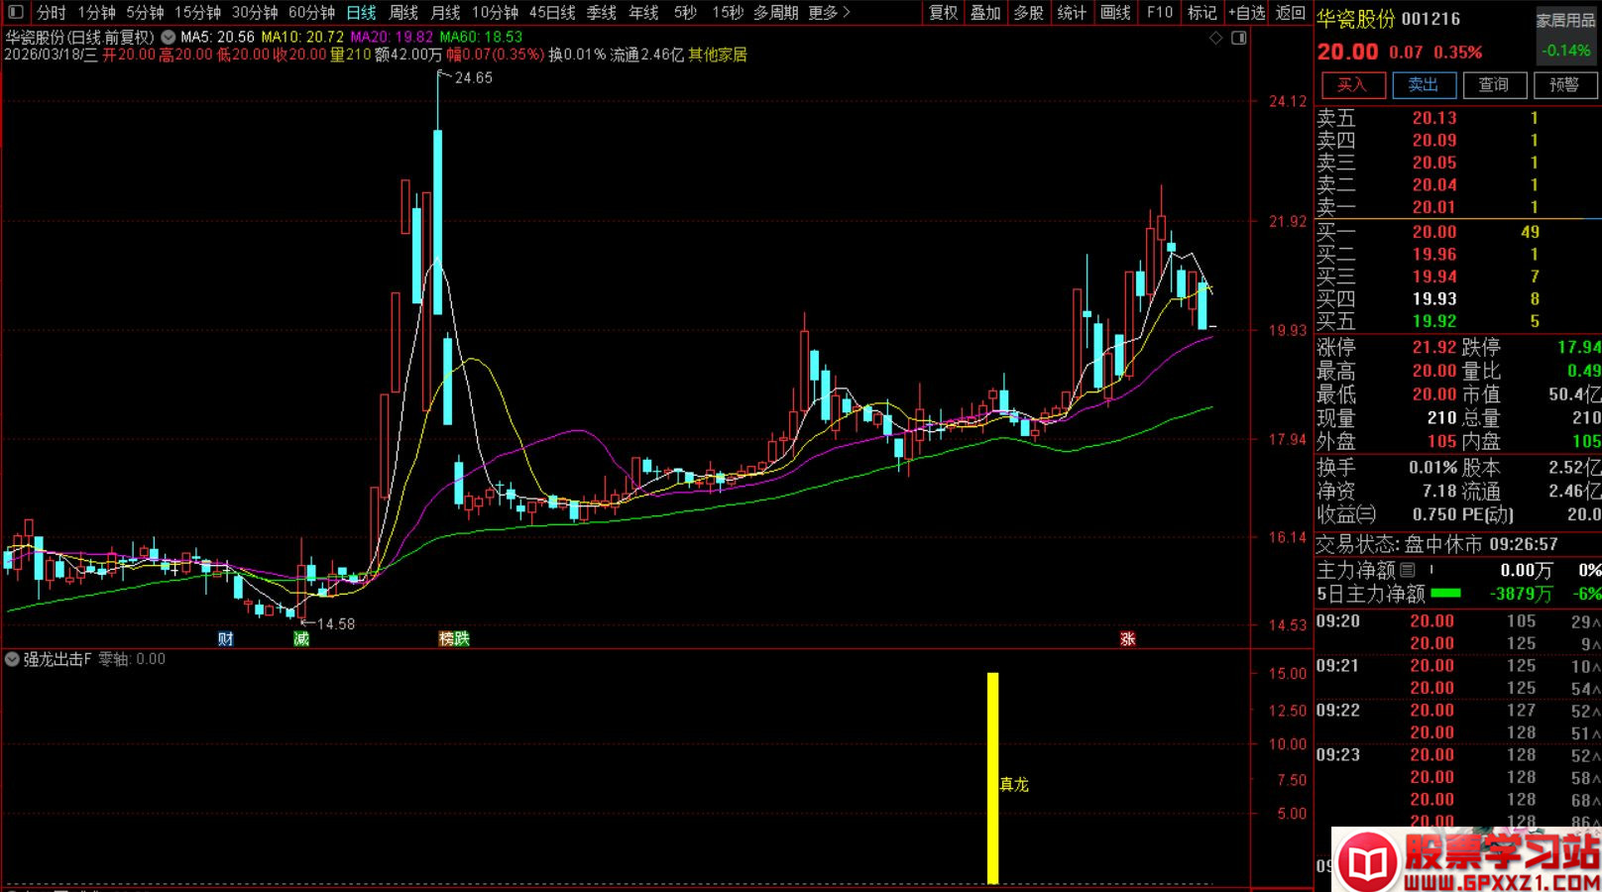
Task: Click the 预警 alert button
Action: 1564,85
